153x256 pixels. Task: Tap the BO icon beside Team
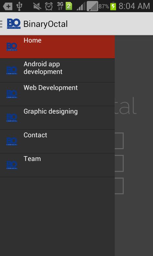coord(12,165)
